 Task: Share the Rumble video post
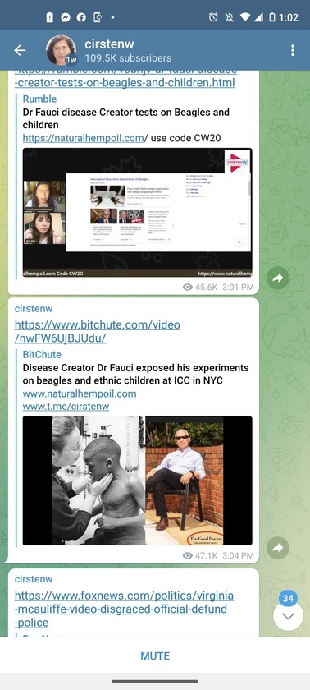(x=277, y=278)
